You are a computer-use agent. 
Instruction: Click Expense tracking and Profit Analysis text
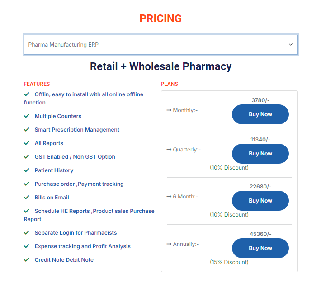click(82, 246)
